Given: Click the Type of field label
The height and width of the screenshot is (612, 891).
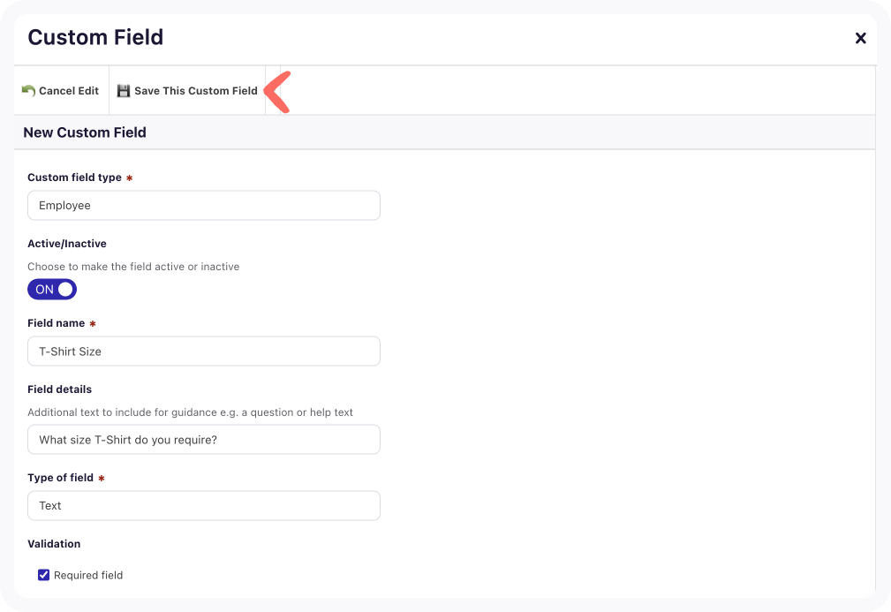Looking at the screenshot, I should (x=60, y=478).
